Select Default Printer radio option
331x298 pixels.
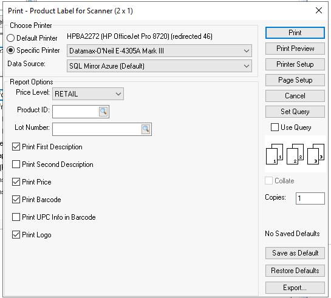pos(10,38)
